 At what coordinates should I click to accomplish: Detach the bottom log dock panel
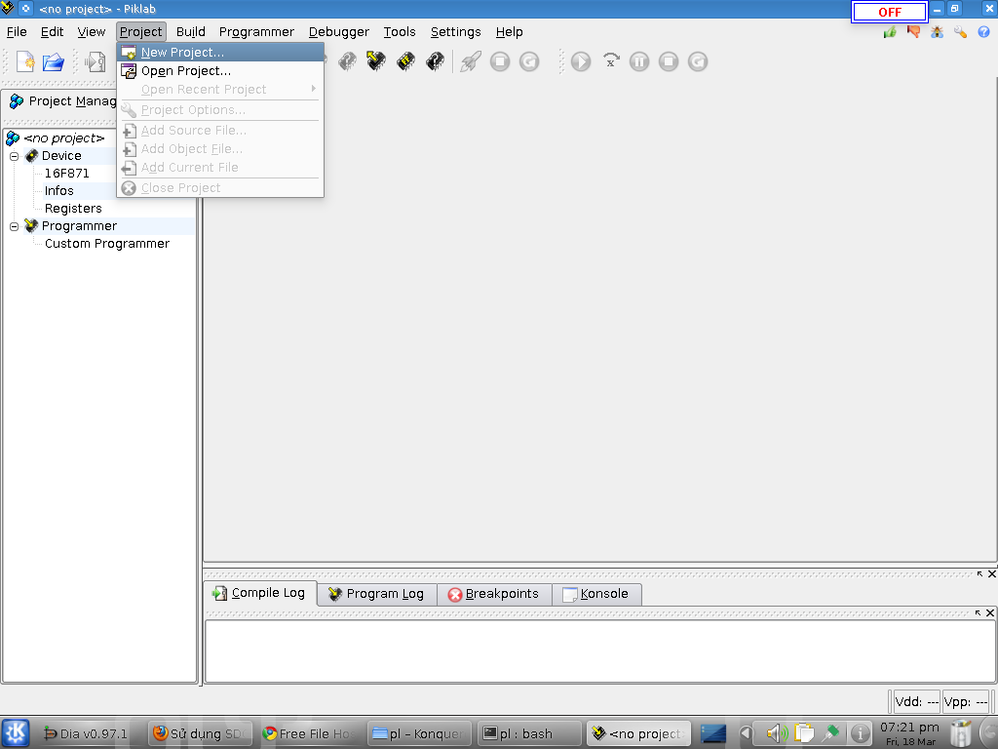(x=979, y=573)
